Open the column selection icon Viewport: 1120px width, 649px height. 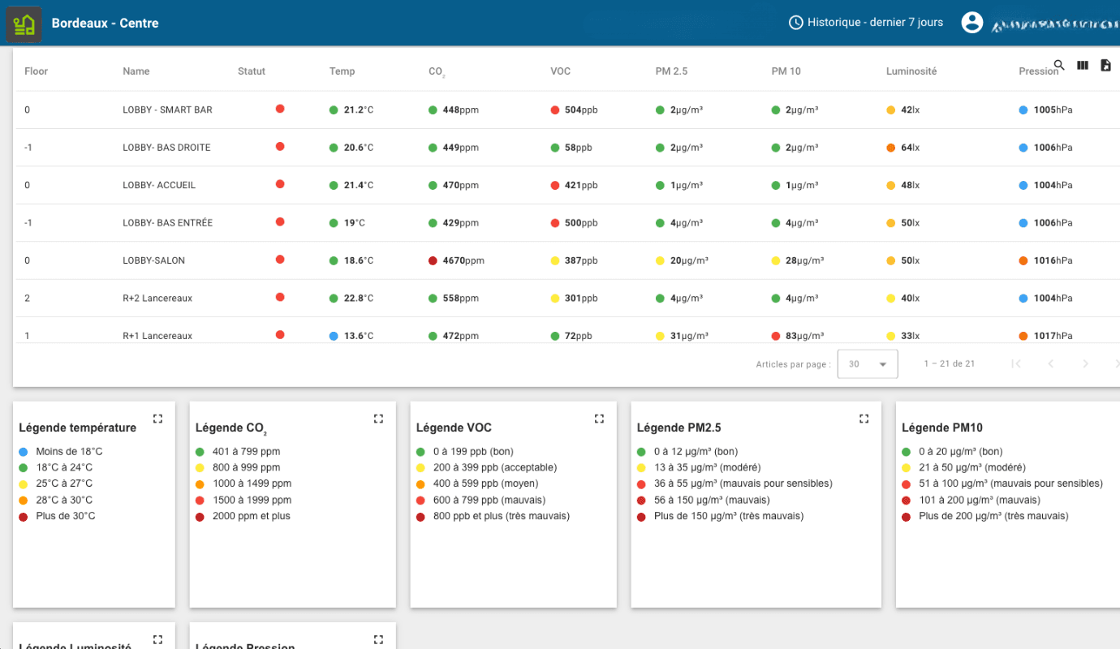(x=1083, y=65)
